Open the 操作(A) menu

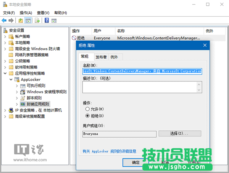(x=26, y=13)
